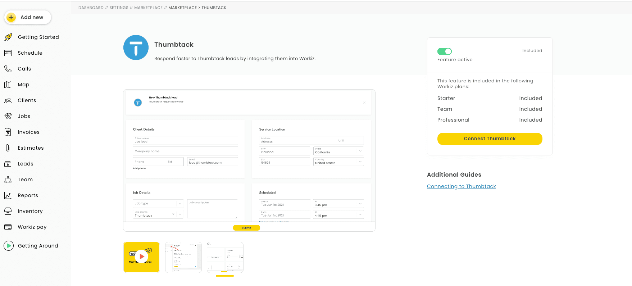
Task: Click the SETTINGS breadcrumb link
Action: [119, 8]
